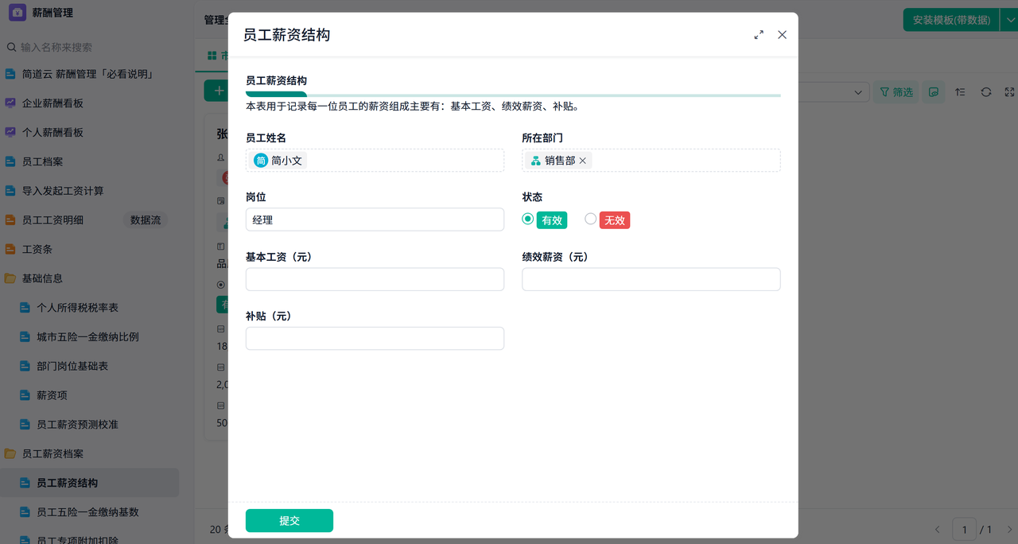Open 城市五险一金缴纳比例
The image size is (1018, 544).
click(x=87, y=336)
